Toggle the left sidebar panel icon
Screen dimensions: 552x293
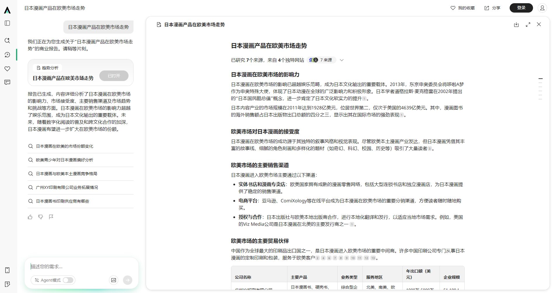[8, 23]
